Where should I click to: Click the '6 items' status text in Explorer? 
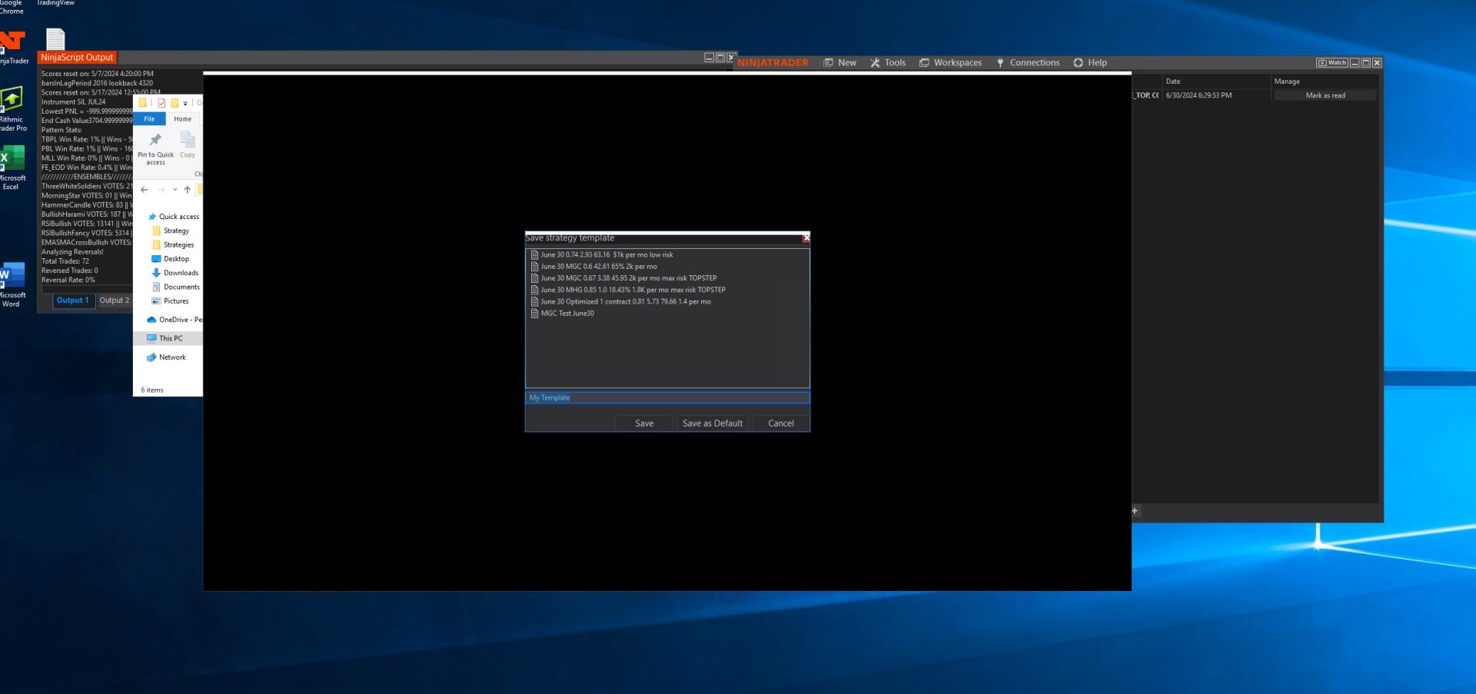click(152, 390)
